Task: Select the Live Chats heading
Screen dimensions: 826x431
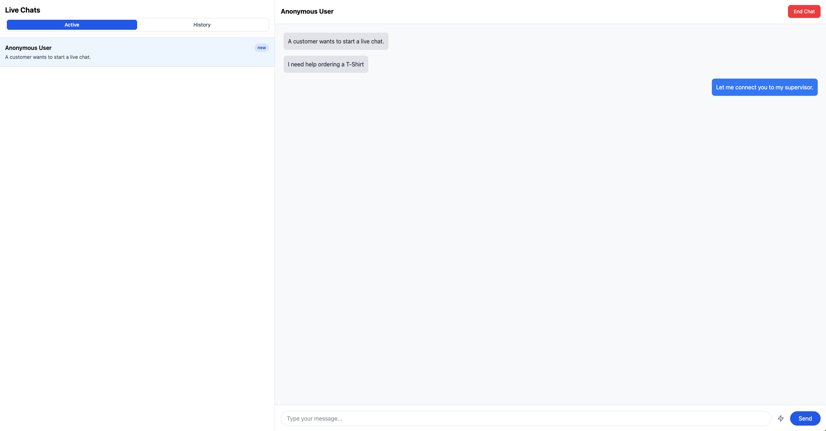Action: [x=23, y=10]
